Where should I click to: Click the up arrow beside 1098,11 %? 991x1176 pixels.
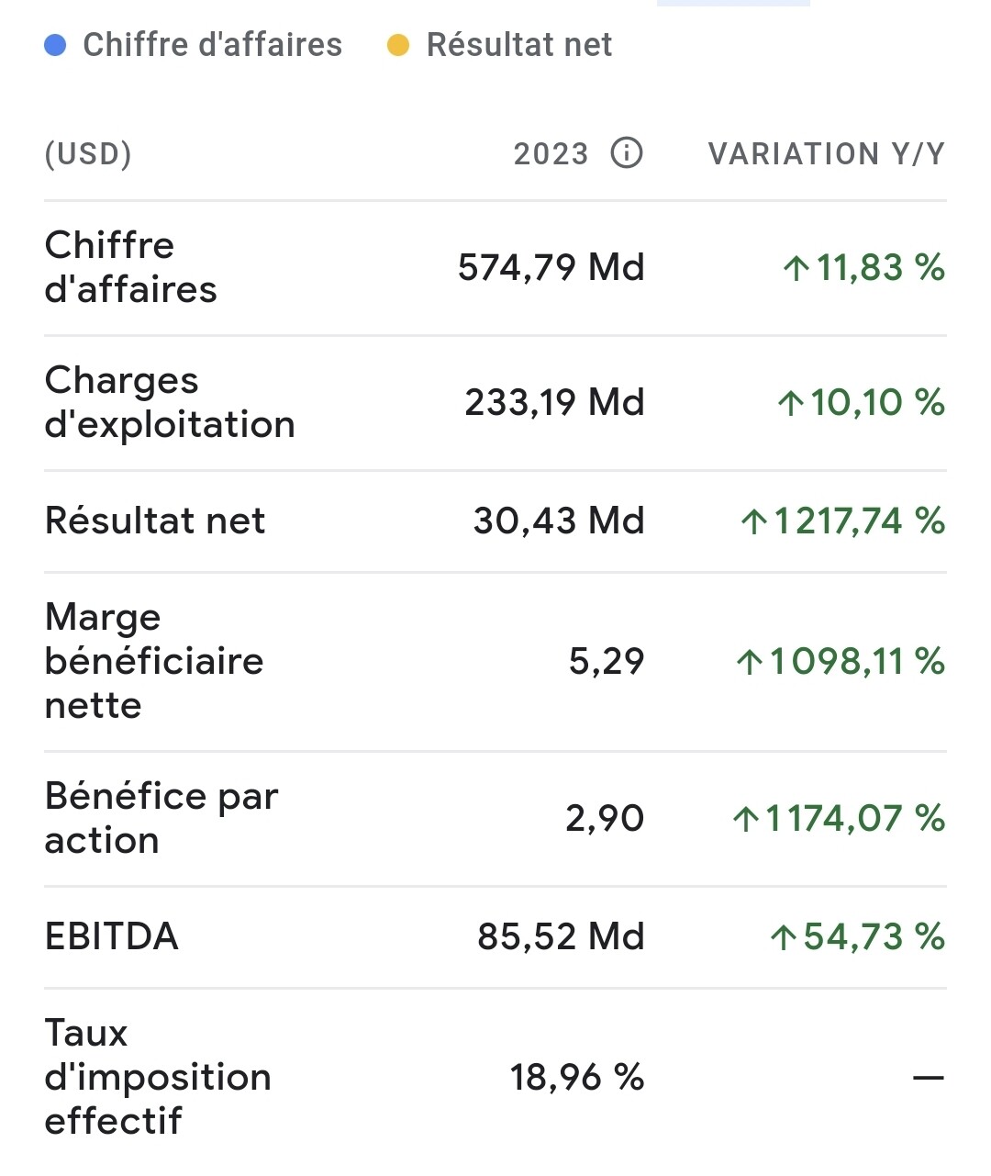(x=750, y=662)
